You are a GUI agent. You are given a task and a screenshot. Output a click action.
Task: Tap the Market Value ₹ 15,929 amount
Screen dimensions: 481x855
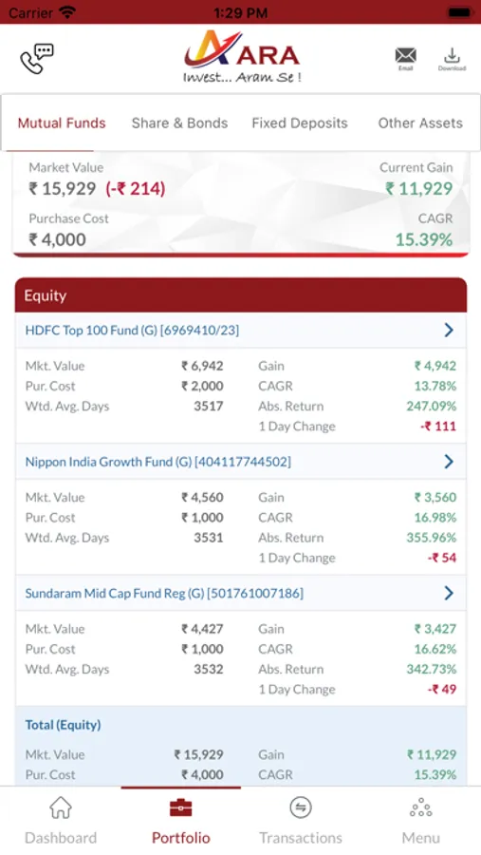(62, 189)
